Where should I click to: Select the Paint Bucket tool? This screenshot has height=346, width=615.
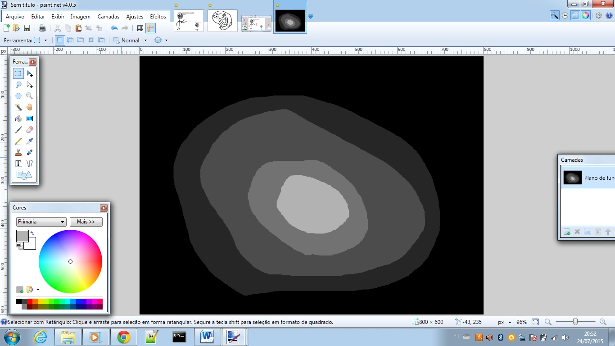point(18,118)
